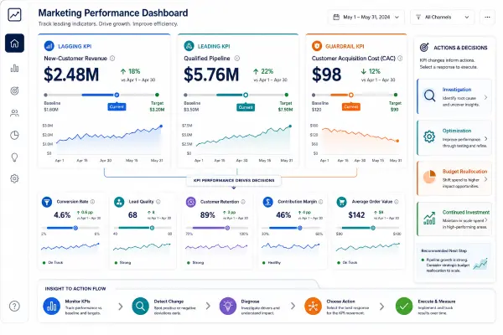This screenshot has height=335, width=503.
Task: Open the audience people sidebar icon
Action: 14,113
